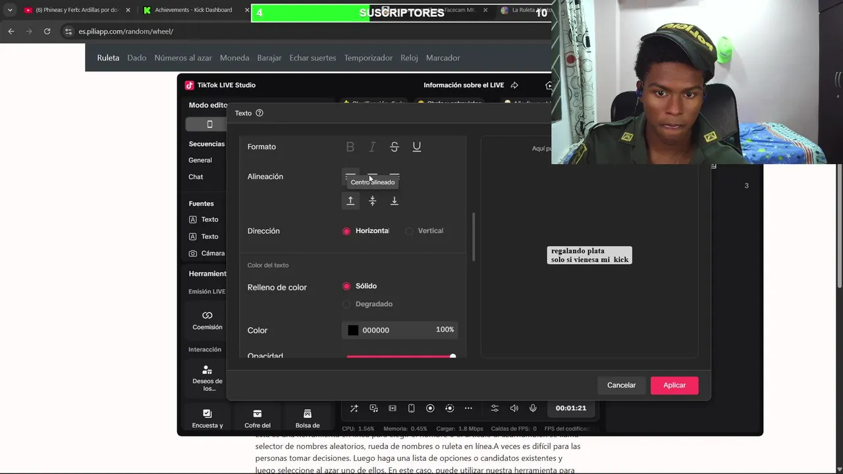Click the 00:01:21 live timer
The width and height of the screenshot is (843, 474).
click(x=571, y=408)
